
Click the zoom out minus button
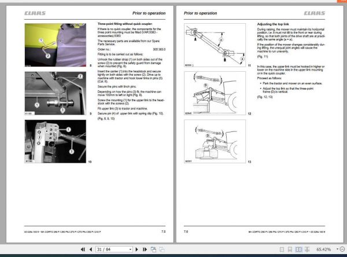coord(342,249)
